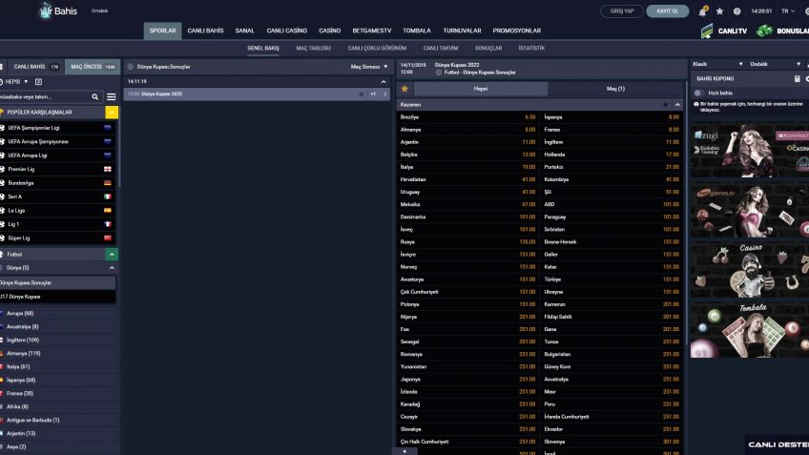Click the Kayıt Ol button
This screenshot has width=809, height=455.
point(668,11)
